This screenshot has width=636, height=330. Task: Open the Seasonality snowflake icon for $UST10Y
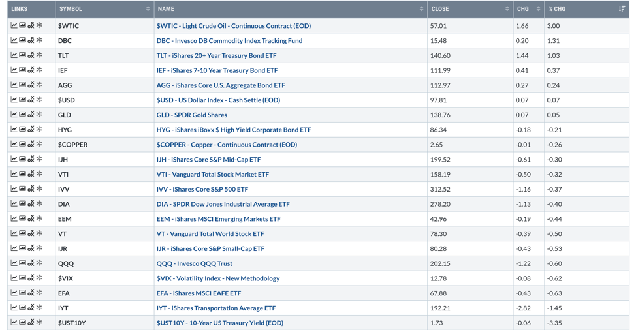tap(39, 323)
